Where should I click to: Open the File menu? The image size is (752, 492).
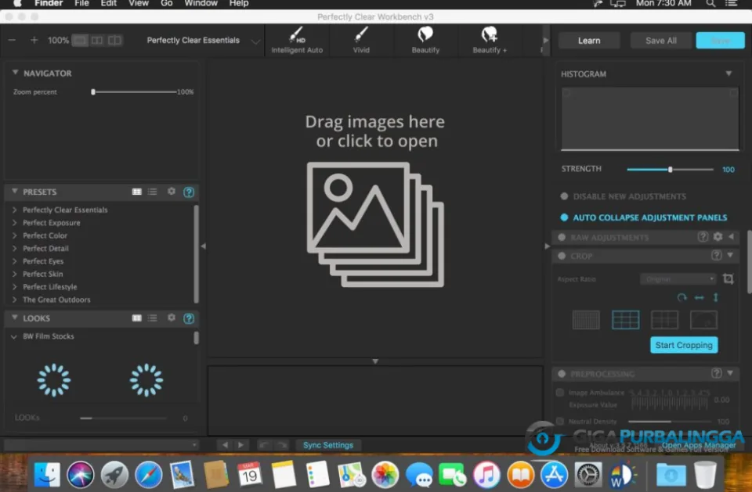pos(81,4)
